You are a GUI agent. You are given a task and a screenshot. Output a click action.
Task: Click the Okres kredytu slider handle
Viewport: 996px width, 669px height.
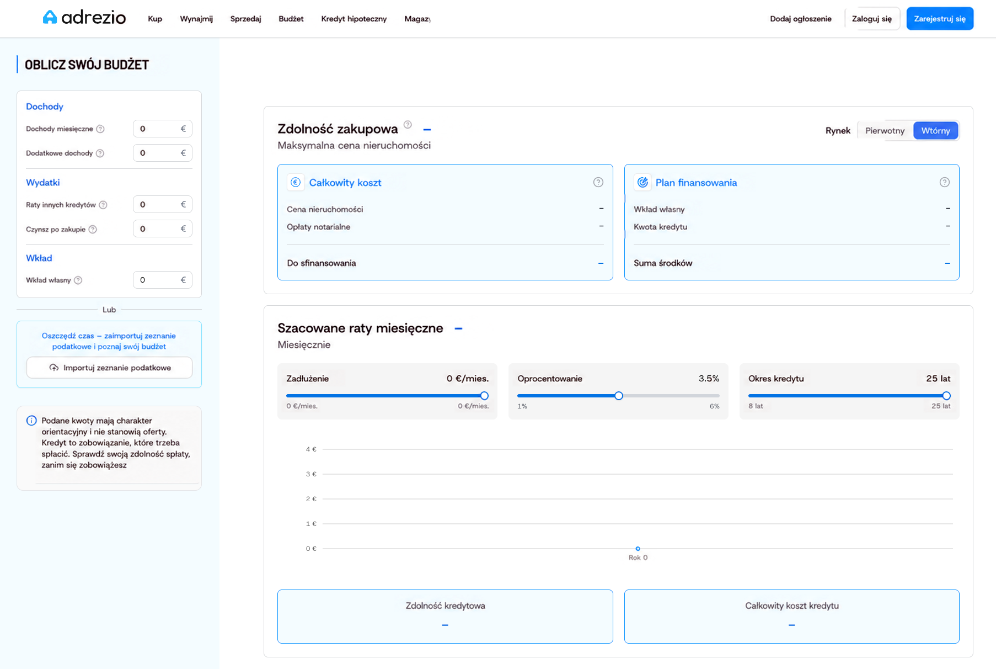[x=946, y=396]
